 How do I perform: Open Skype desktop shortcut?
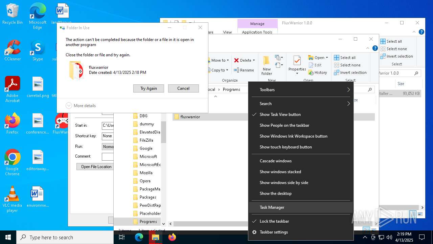(38, 50)
